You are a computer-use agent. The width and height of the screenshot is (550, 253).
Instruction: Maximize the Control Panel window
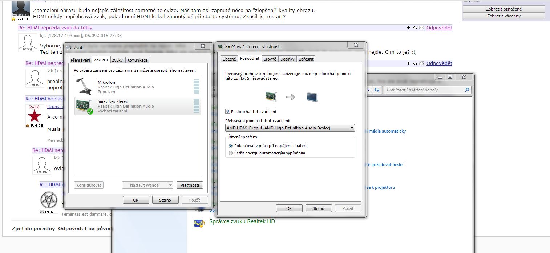(x=450, y=77)
